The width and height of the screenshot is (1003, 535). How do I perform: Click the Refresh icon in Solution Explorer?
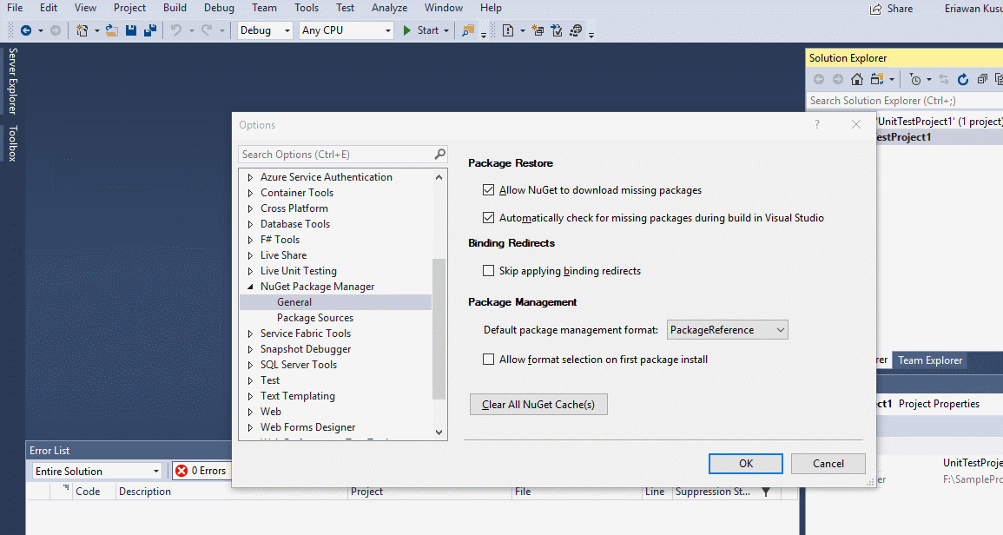[963, 78]
